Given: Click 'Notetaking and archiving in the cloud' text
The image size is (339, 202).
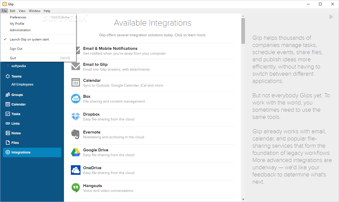Looking at the screenshot, I should click(x=114, y=137).
